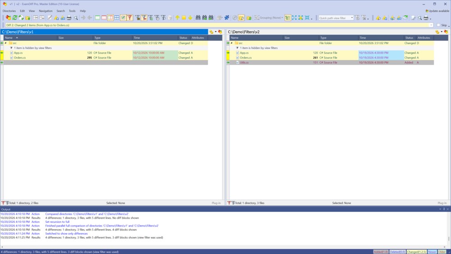Toggle highlighted funnel with red bar button
The image size is (451, 254).
[144, 18]
